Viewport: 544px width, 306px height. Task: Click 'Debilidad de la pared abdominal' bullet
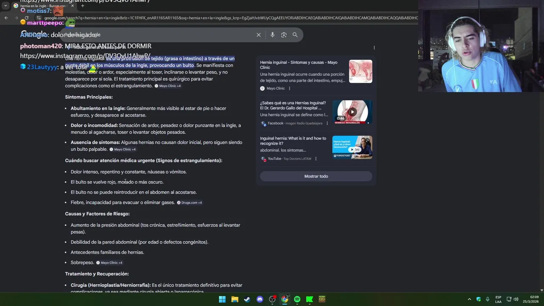[139, 242]
